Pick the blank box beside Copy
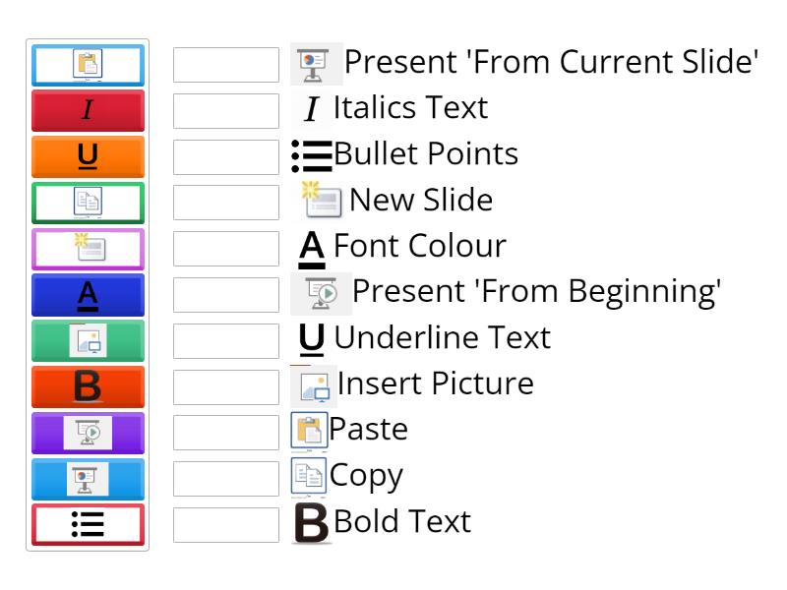This screenshot has height=590, width=787. (226, 479)
